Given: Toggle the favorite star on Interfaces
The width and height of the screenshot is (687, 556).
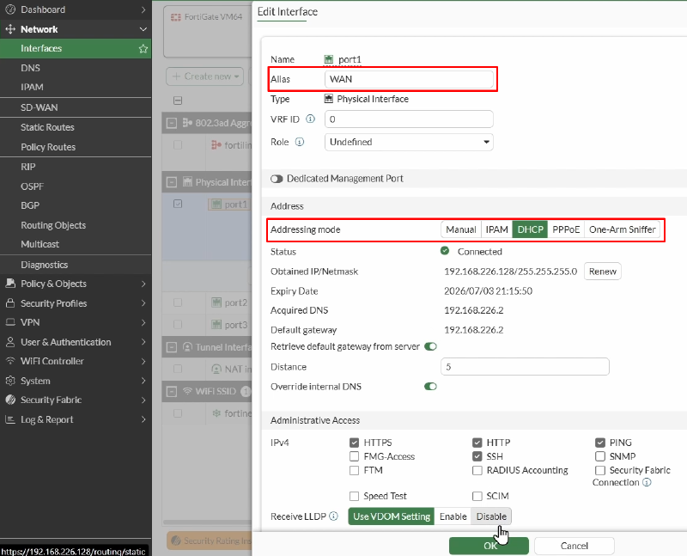Looking at the screenshot, I should (143, 49).
